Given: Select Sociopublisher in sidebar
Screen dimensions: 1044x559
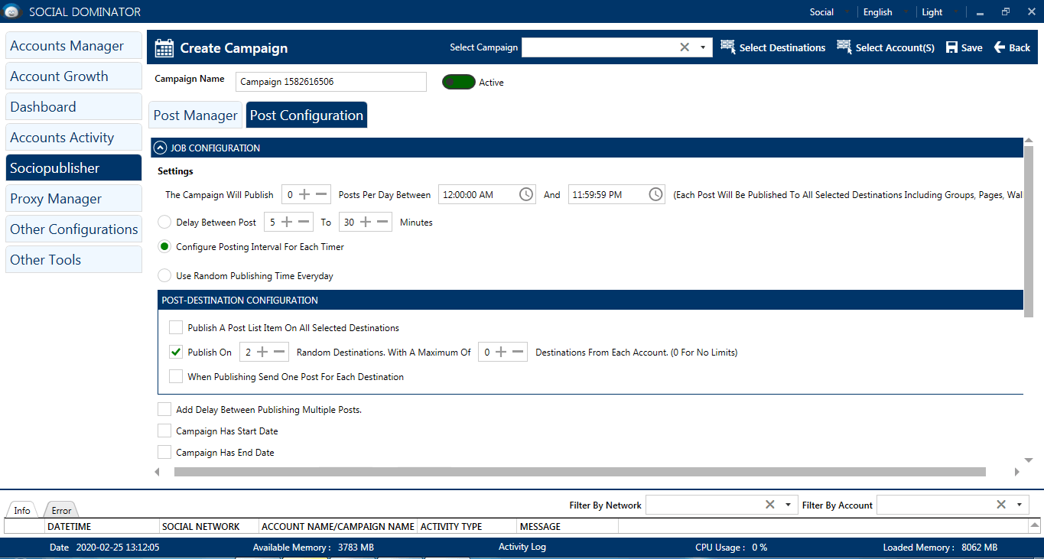Looking at the screenshot, I should coord(73,168).
